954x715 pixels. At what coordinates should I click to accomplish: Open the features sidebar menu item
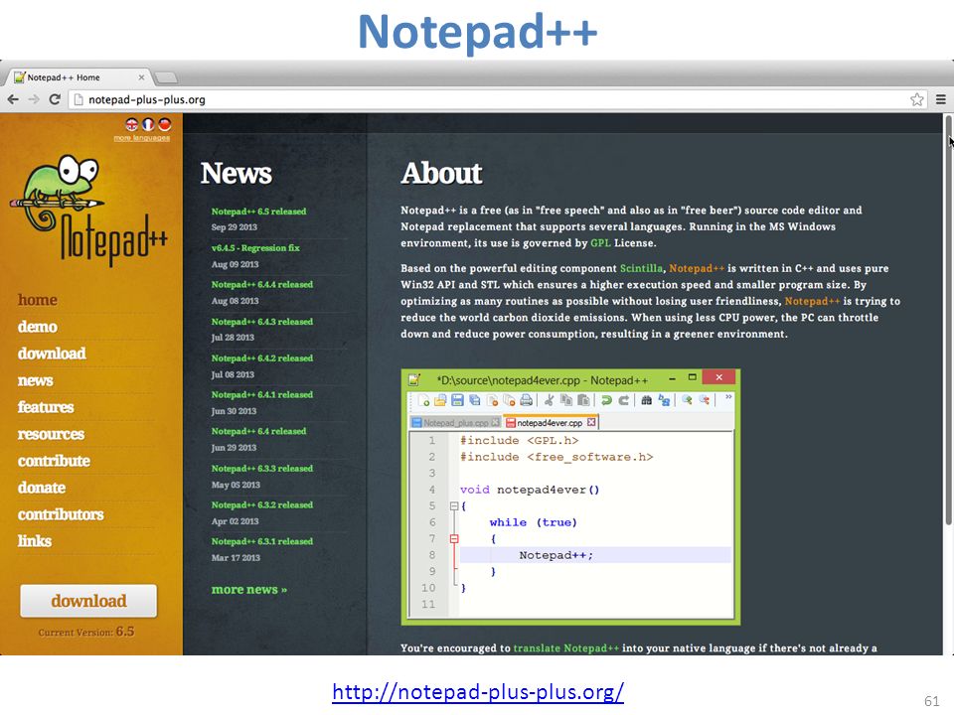pyautogui.click(x=46, y=407)
